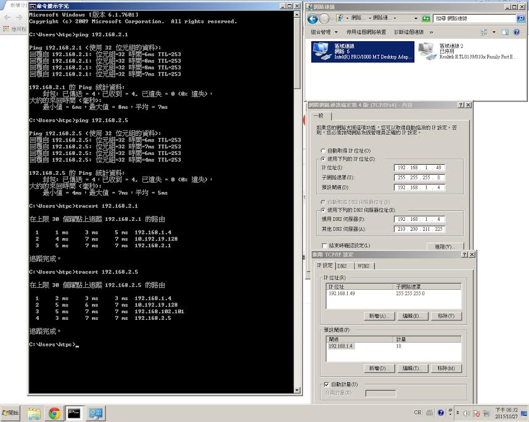Viewport: 529px width, 422px height.
Task: Launch Chrome from the taskbar
Action: click(x=54, y=413)
